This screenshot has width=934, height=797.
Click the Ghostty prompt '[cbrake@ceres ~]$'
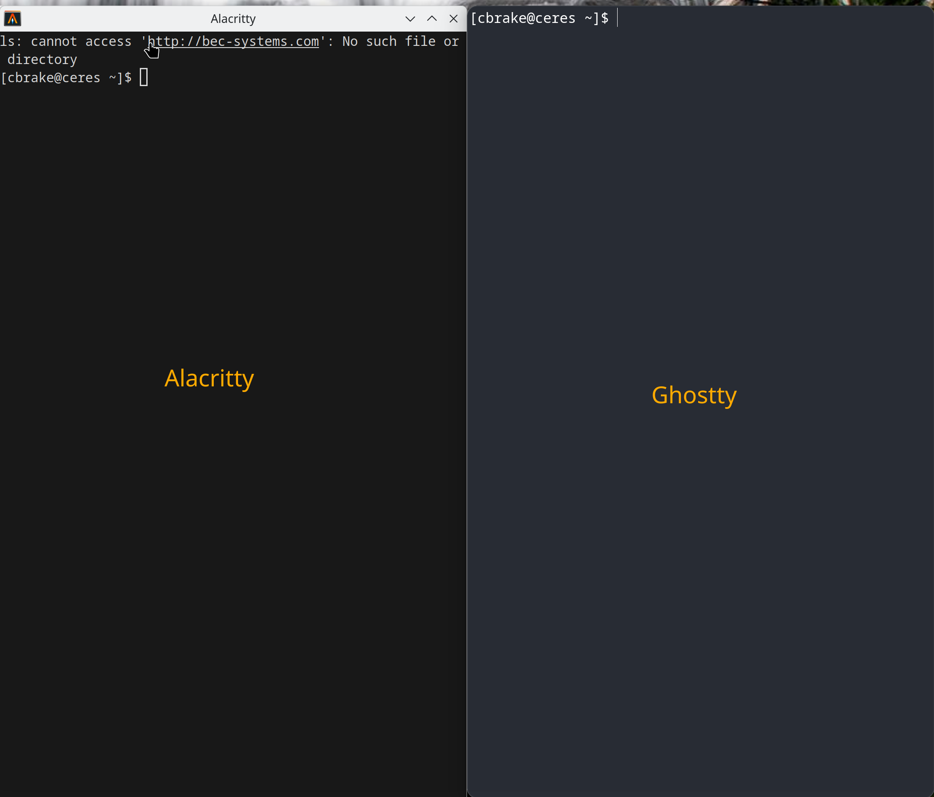coord(539,18)
